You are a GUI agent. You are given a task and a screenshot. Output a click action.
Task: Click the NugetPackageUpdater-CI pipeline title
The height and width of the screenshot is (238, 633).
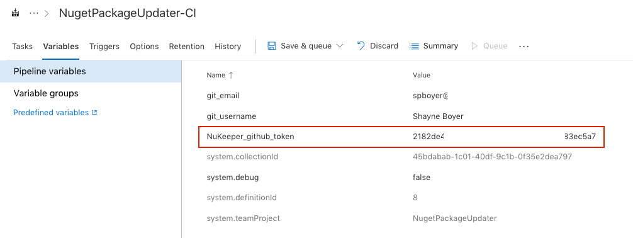[128, 13]
